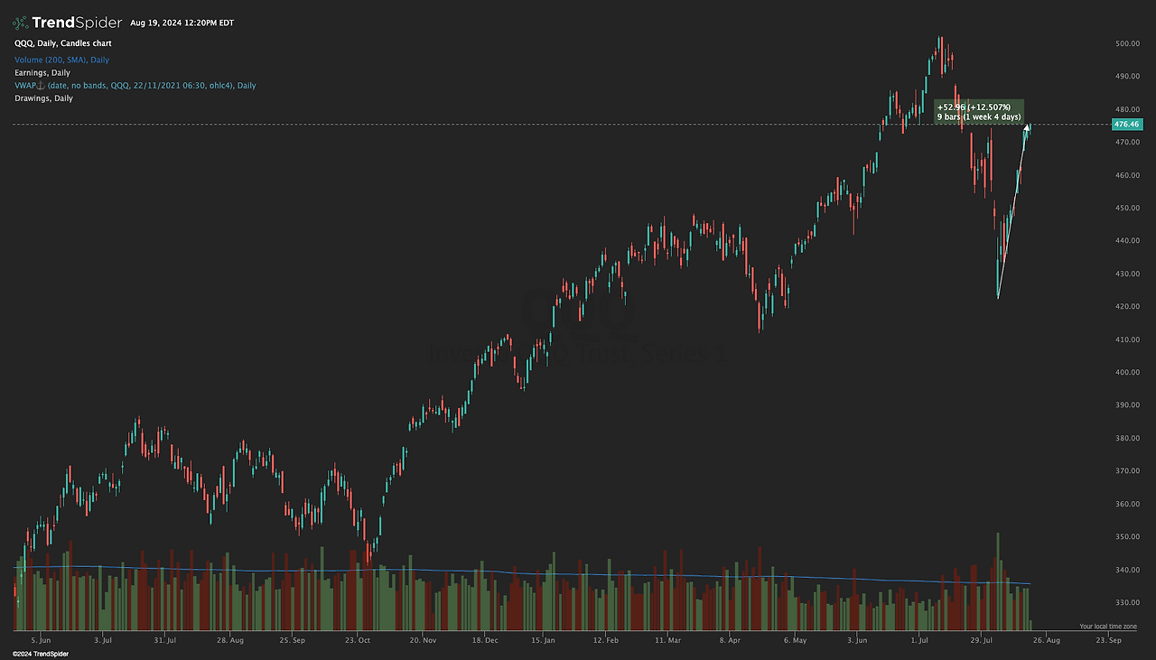Toggle visibility of the Volume (200, SMA) indicator
The height and width of the screenshot is (660, 1156).
pyautogui.click(x=61, y=60)
